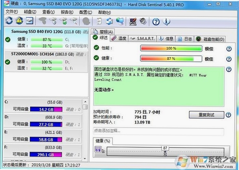Click the hard disk panel toolbar icon
239x170 pixels.
(x=29, y=21)
